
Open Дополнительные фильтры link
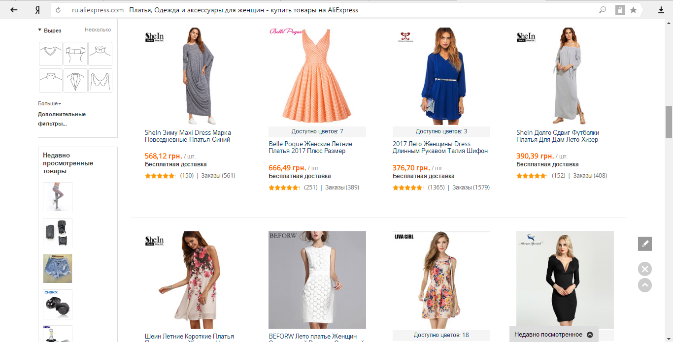click(62, 119)
